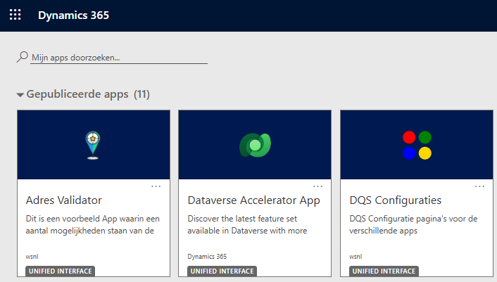Open the DQS Configuraties app title
The height and width of the screenshot is (282, 497).
click(x=395, y=200)
